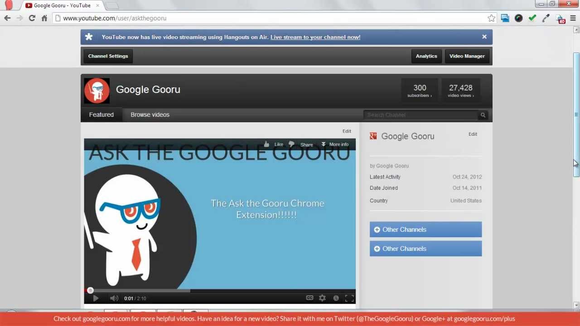The image size is (580, 326).
Task: Open Channel Settings
Action: pyautogui.click(x=108, y=56)
